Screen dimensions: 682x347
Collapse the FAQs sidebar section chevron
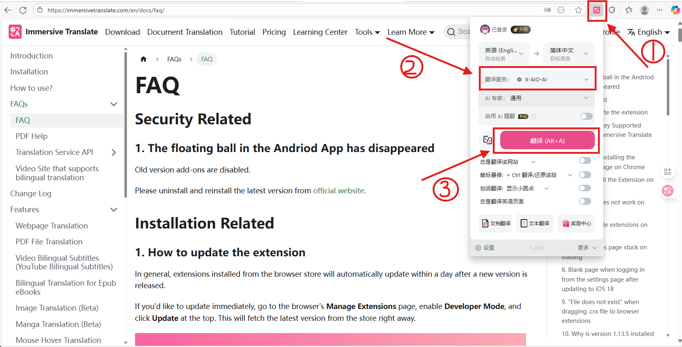[114, 104]
